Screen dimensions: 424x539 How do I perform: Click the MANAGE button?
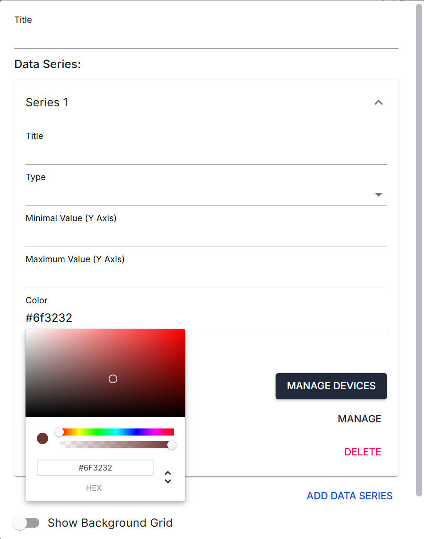click(x=359, y=419)
